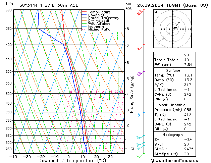Image resolution: width=211 pixels, height=163 pixels.
Task: Click the blue wind barb at 700 hPa
Action: click(x=141, y=114)
